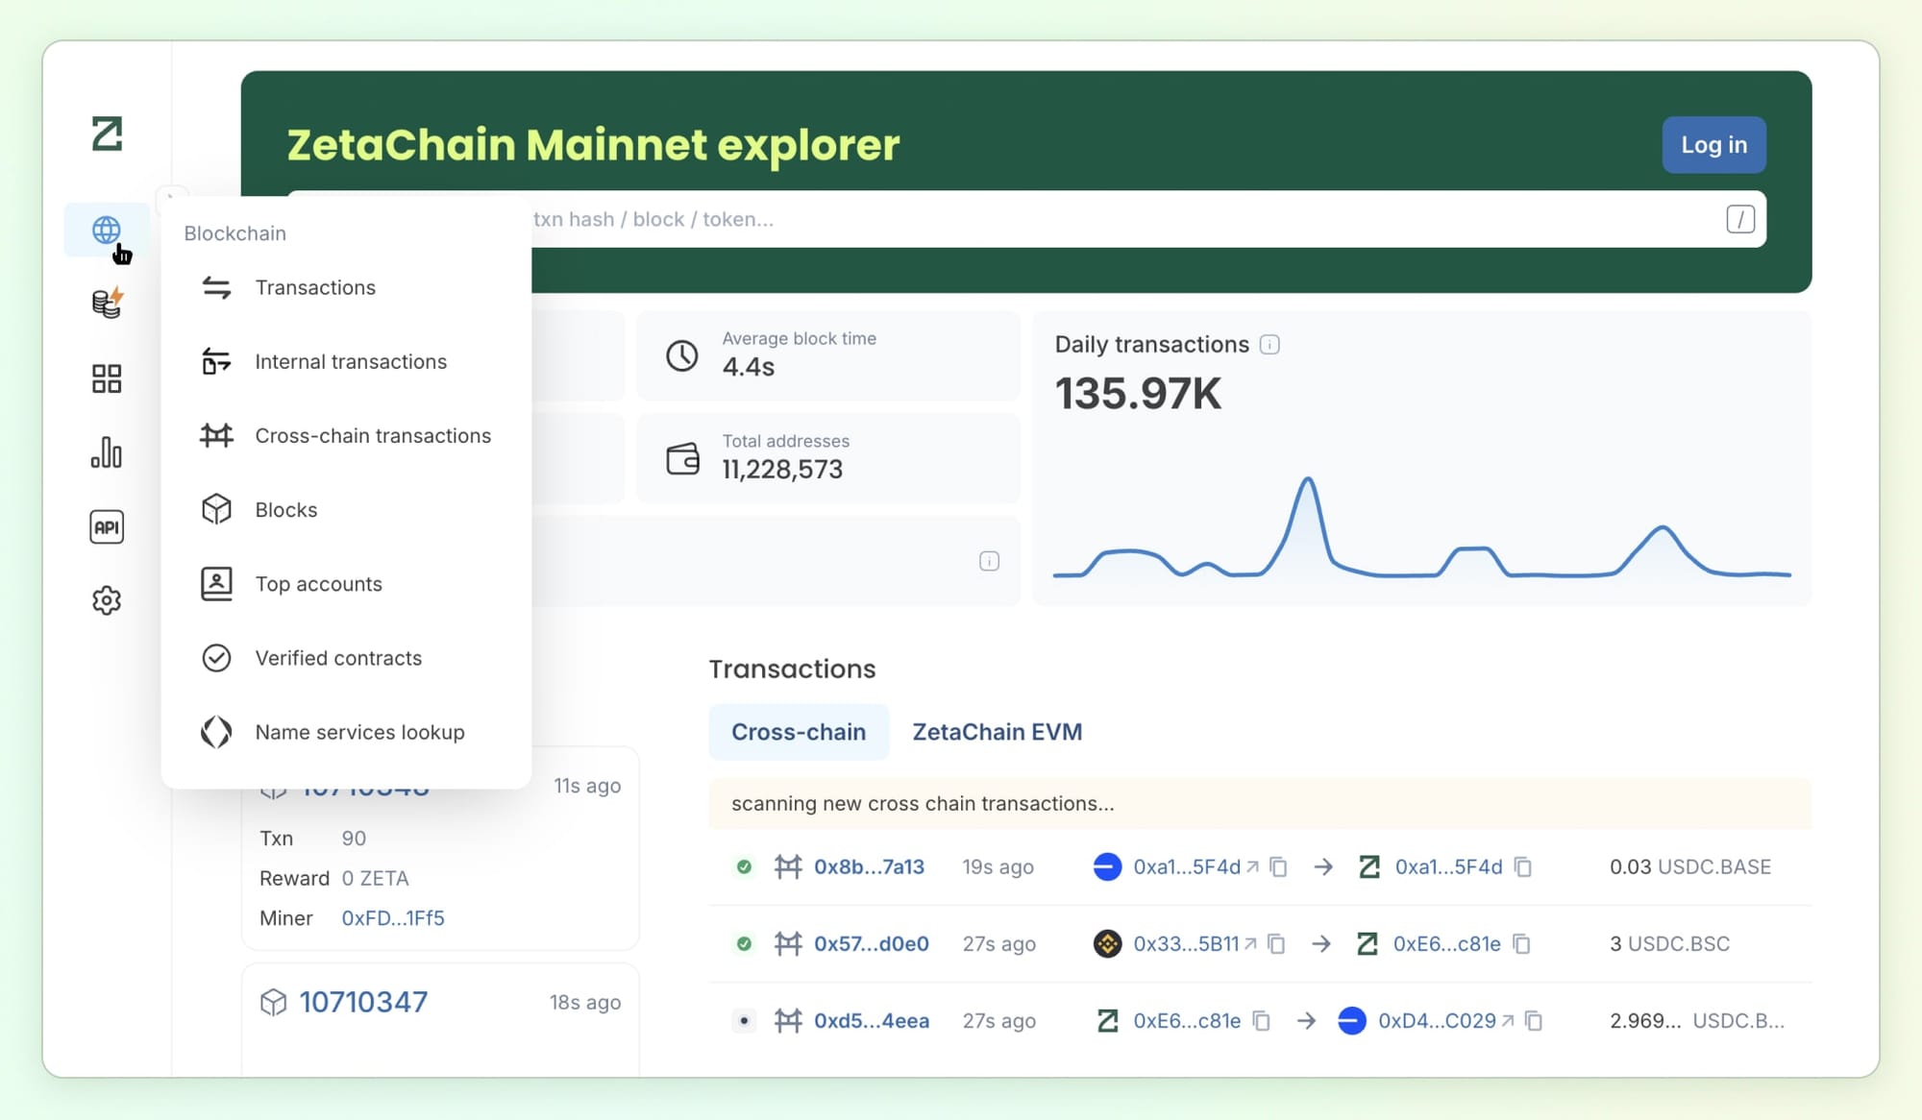Click the BSC chain icon beside 0x33...5B11
The height and width of the screenshot is (1120, 1922).
click(1107, 943)
